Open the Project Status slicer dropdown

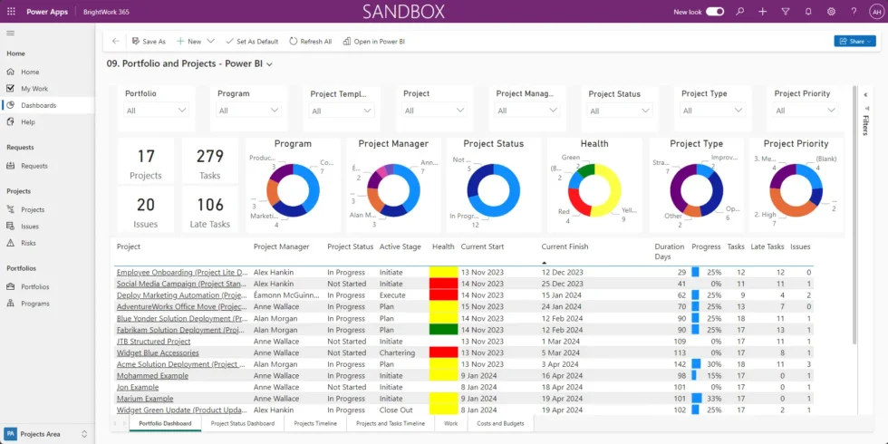click(621, 111)
